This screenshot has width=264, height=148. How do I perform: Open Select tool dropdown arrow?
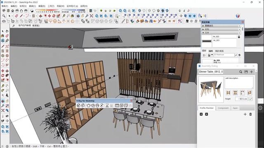12,16
